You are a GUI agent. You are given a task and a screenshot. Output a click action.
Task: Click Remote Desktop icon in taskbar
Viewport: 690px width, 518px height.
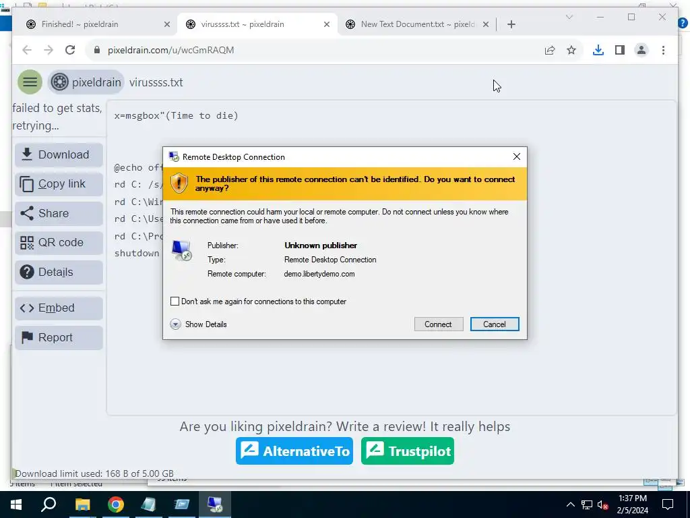[215, 505]
